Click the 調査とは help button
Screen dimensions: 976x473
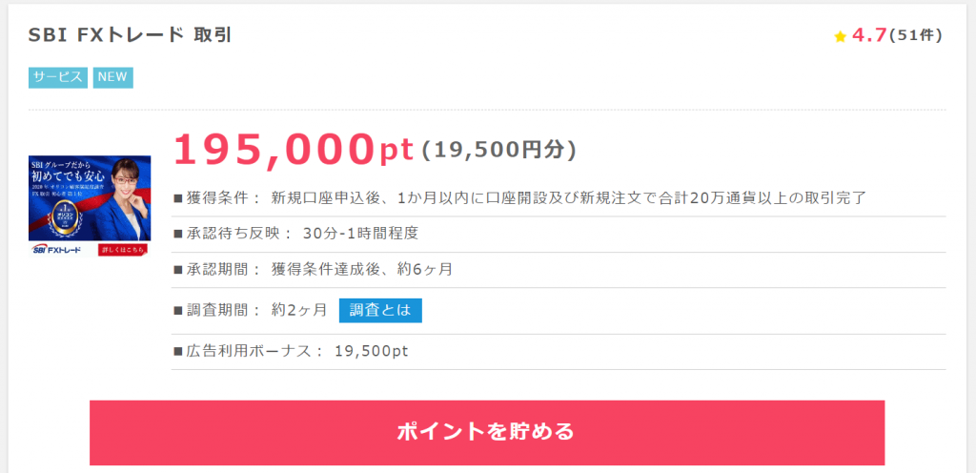pos(380,311)
